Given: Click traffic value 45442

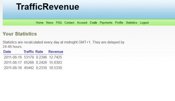Looking at the screenshot, I should click(29, 68).
